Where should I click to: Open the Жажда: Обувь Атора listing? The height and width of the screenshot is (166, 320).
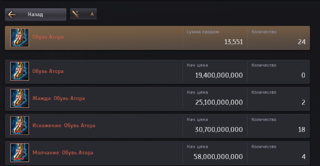click(x=157, y=99)
